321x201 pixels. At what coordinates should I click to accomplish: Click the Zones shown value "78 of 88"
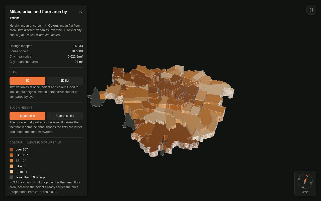click(x=77, y=51)
